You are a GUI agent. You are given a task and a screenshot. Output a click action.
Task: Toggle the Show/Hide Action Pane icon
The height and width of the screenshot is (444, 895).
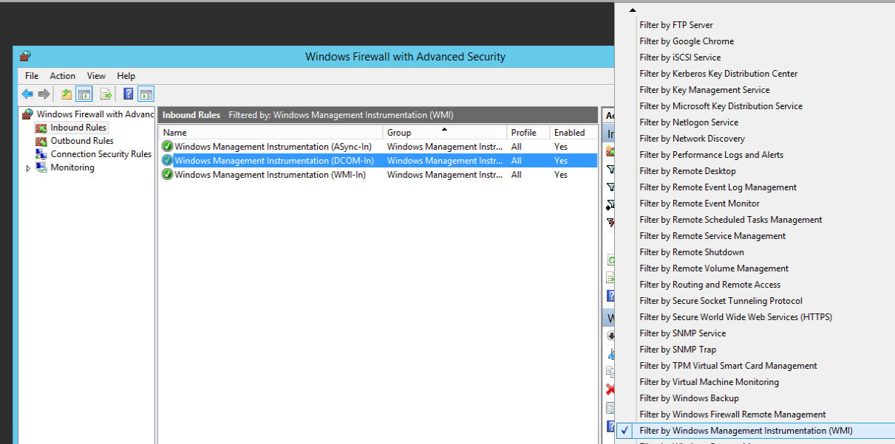point(146,94)
